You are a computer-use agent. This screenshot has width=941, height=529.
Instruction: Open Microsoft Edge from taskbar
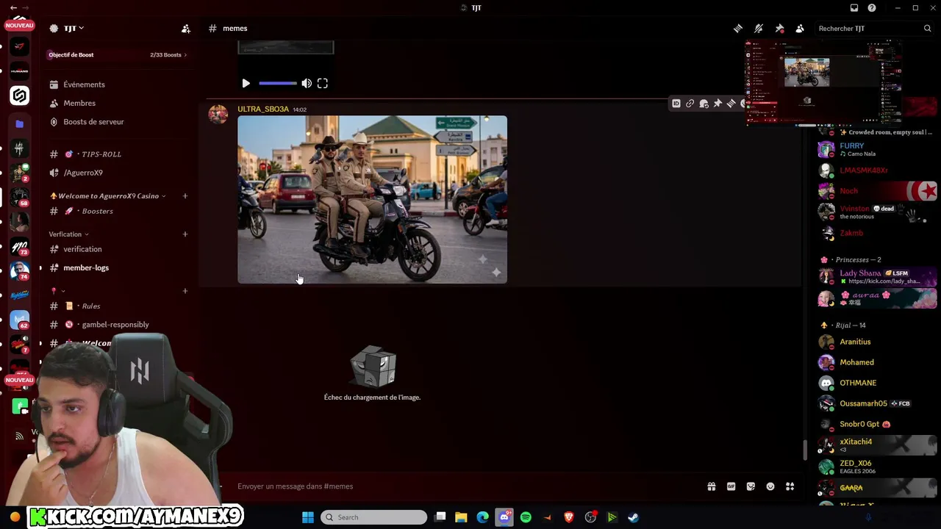482,517
